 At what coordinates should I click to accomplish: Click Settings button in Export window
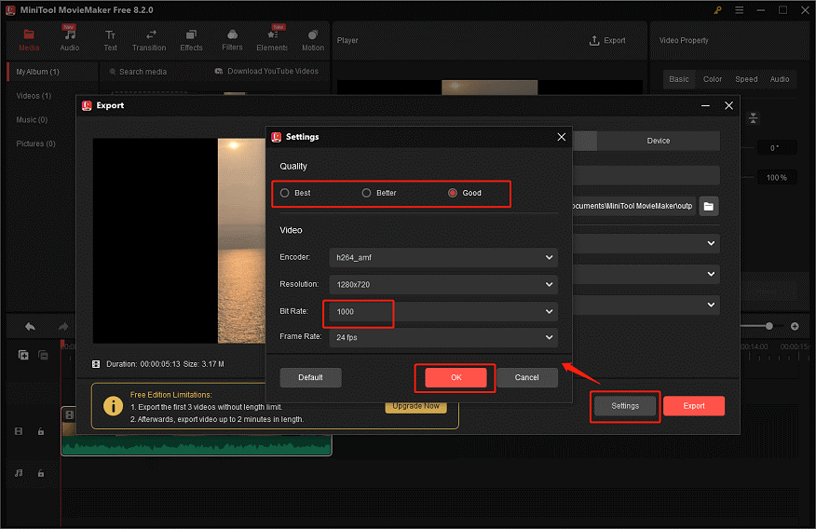pyautogui.click(x=625, y=406)
